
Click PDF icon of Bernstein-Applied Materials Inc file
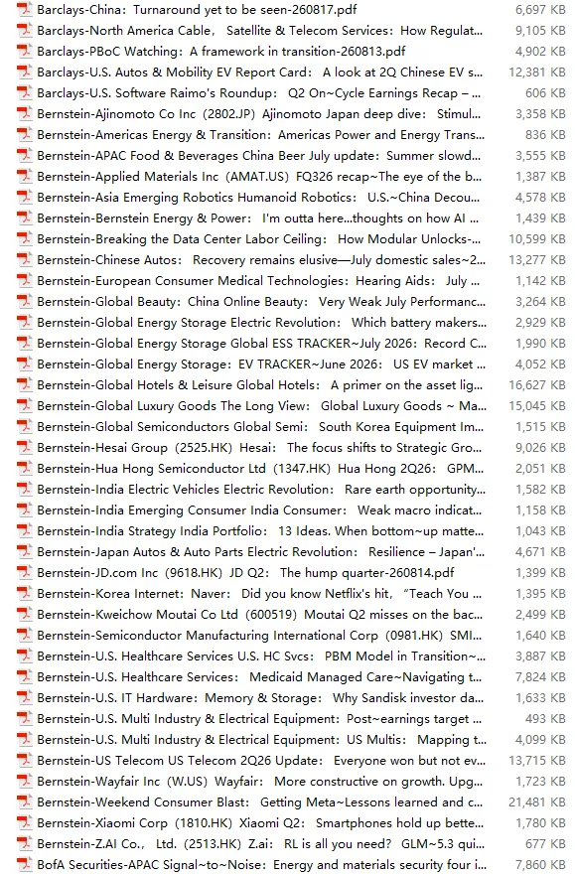(25, 176)
